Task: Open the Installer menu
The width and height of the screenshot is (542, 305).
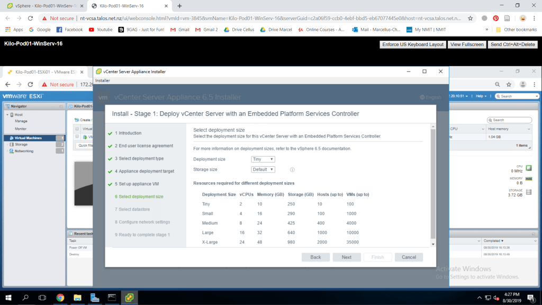Action: (x=103, y=80)
